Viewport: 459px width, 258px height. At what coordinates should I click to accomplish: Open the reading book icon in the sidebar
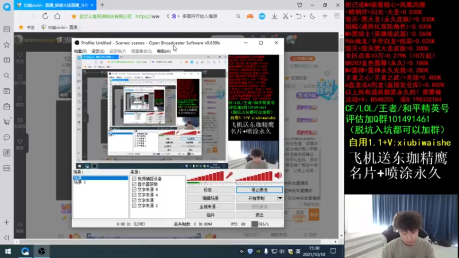(x=6, y=60)
